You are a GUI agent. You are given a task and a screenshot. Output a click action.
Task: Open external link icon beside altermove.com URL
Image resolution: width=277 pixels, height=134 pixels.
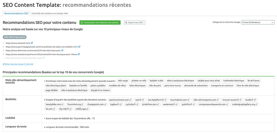tap(63, 50)
